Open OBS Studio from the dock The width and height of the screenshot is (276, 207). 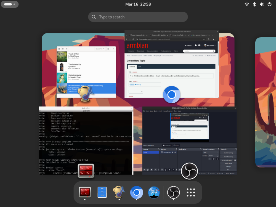point(173,192)
